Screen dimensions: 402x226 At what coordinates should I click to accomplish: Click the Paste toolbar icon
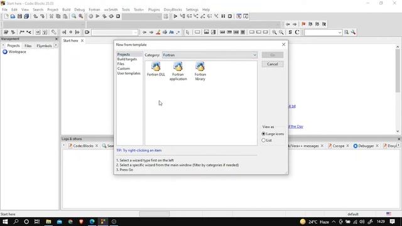click(65, 16)
